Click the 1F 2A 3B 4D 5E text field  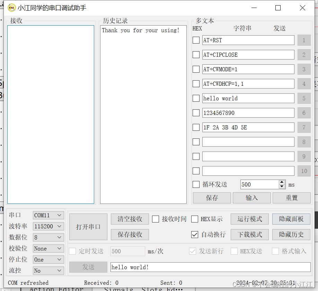coord(248,127)
